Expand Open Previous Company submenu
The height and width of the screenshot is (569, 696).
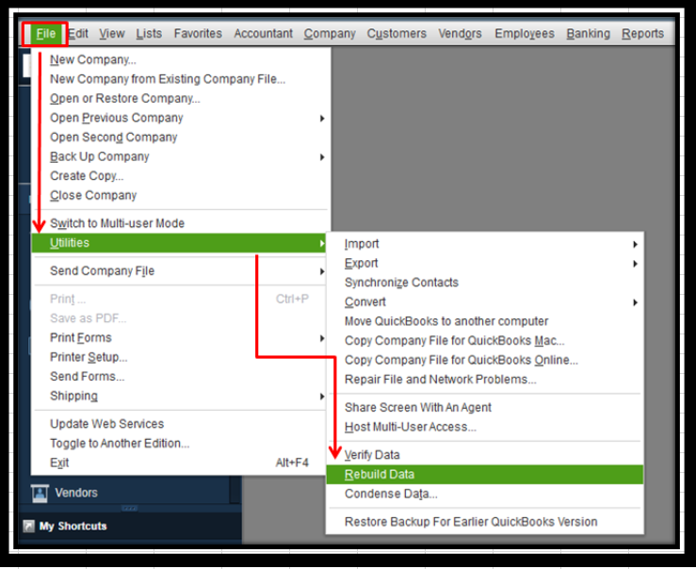pyautogui.click(x=180, y=118)
